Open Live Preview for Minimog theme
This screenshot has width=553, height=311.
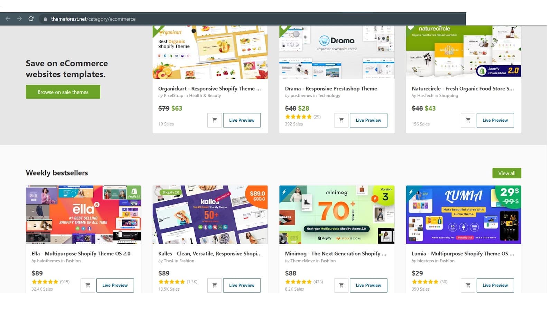[368, 285]
